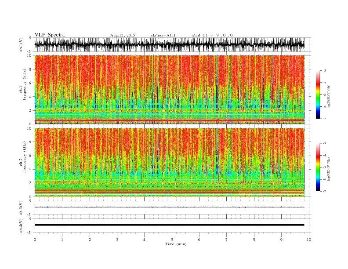
Task: Click time axis tick label "6"
Action: pyautogui.click(x=199, y=240)
